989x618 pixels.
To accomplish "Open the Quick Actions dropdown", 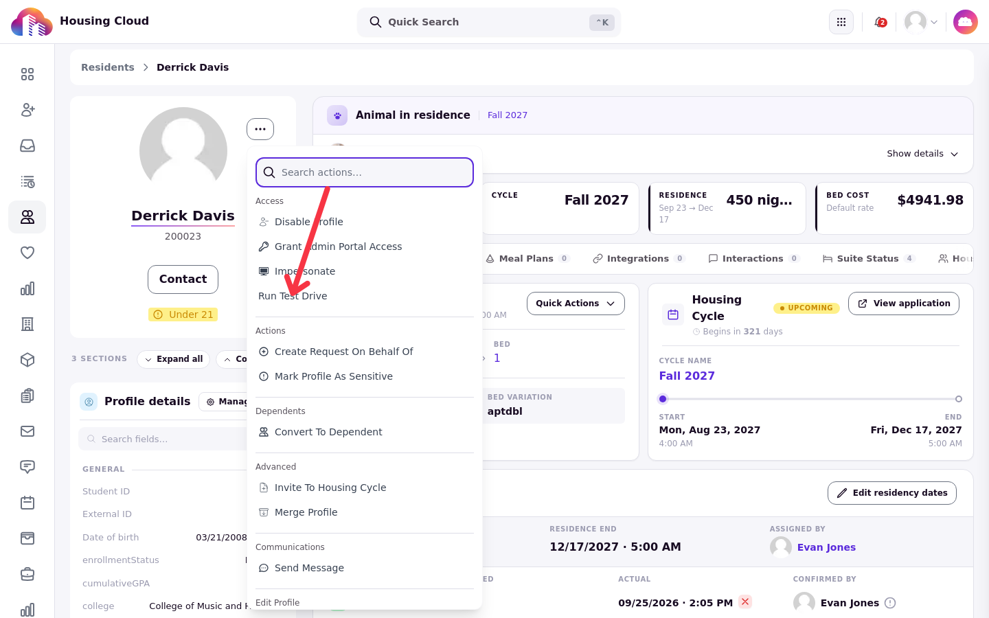I will tap(576, 304).
